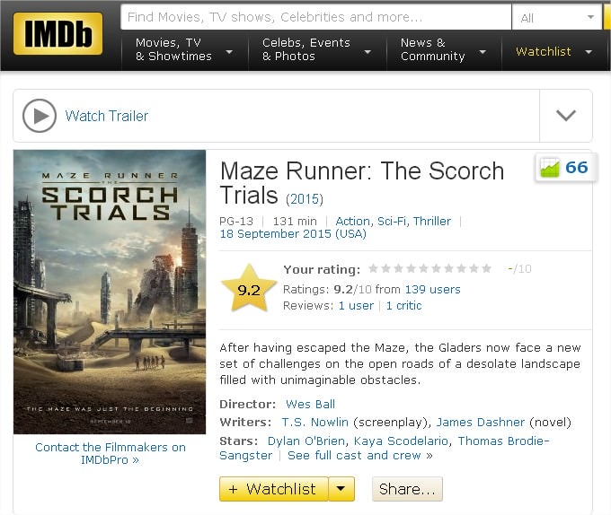This screenshot has height=515, width=611.
Task: Play the trailer using the circular play icon
Action: point(40,116)
